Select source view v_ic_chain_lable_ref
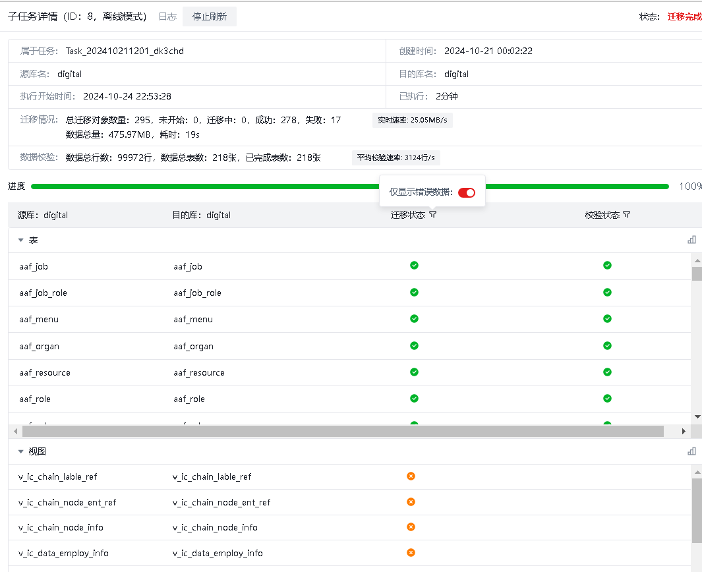Viewport: 702px width, 572px height. [58, 477]
